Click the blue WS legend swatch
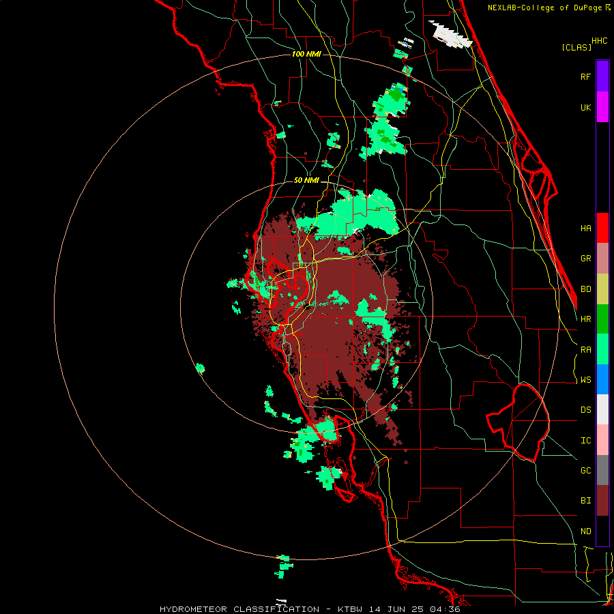 coord(602,379)
